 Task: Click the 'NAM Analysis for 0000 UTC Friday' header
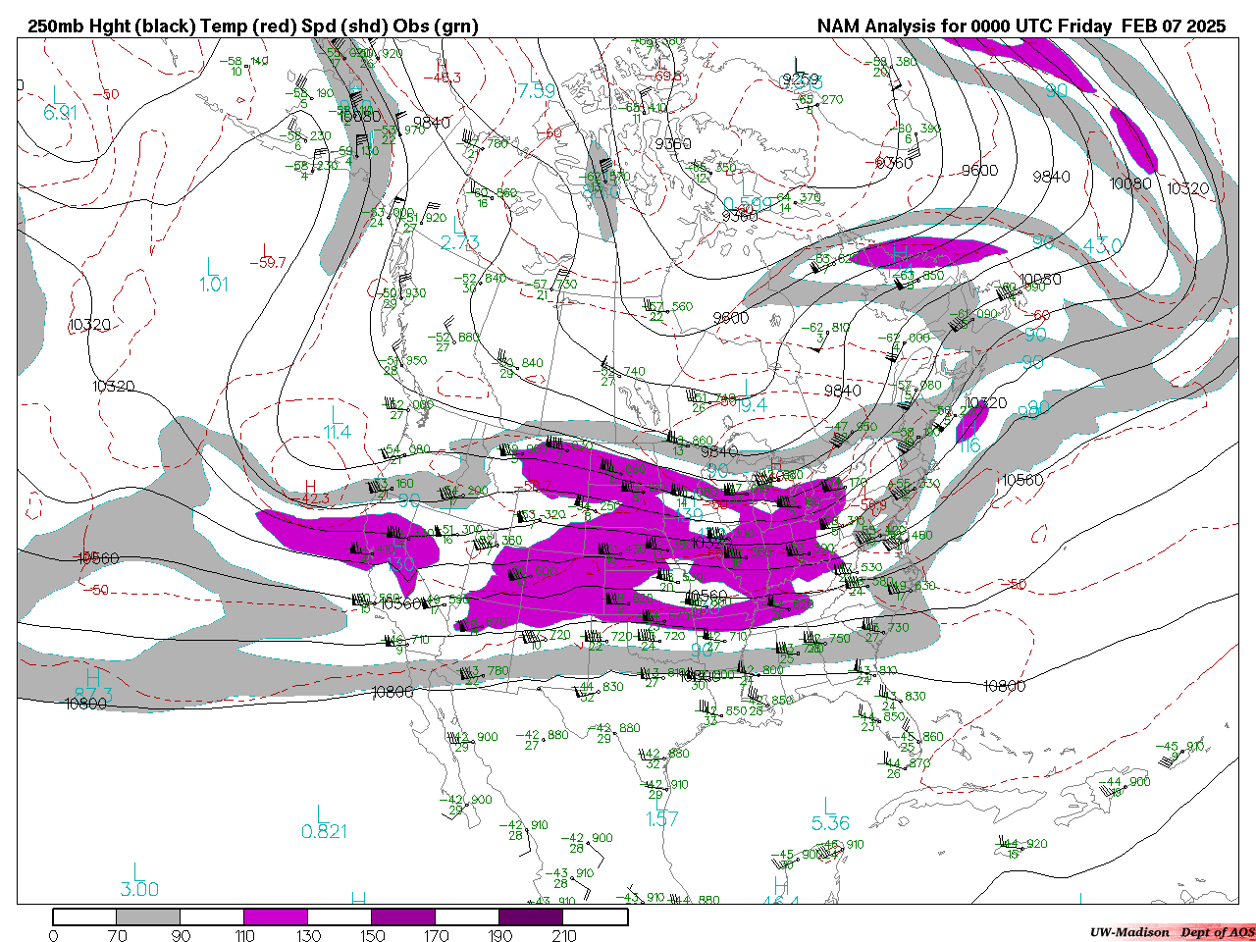pos(965,26)
